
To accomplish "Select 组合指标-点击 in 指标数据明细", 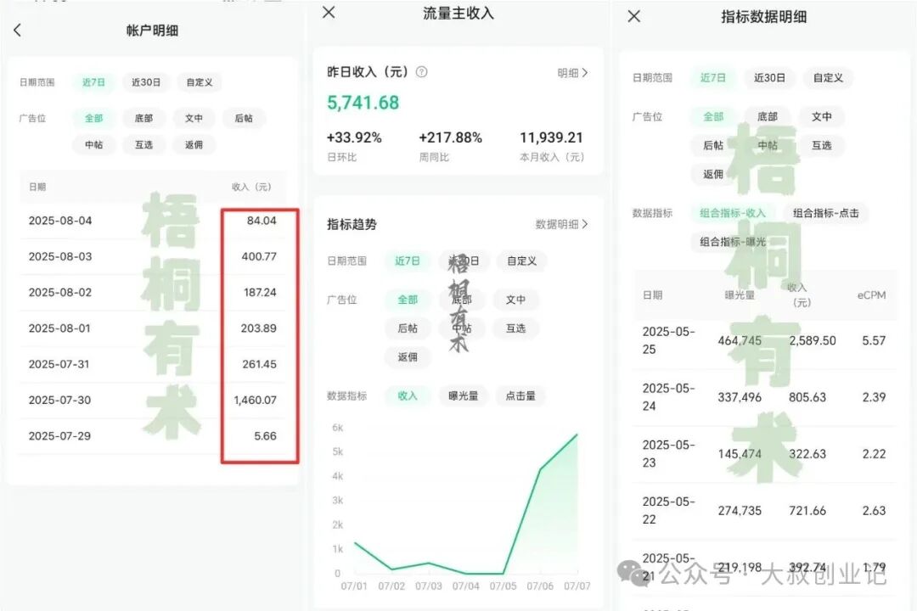I will pyautogui.click(x=825, y=213).
